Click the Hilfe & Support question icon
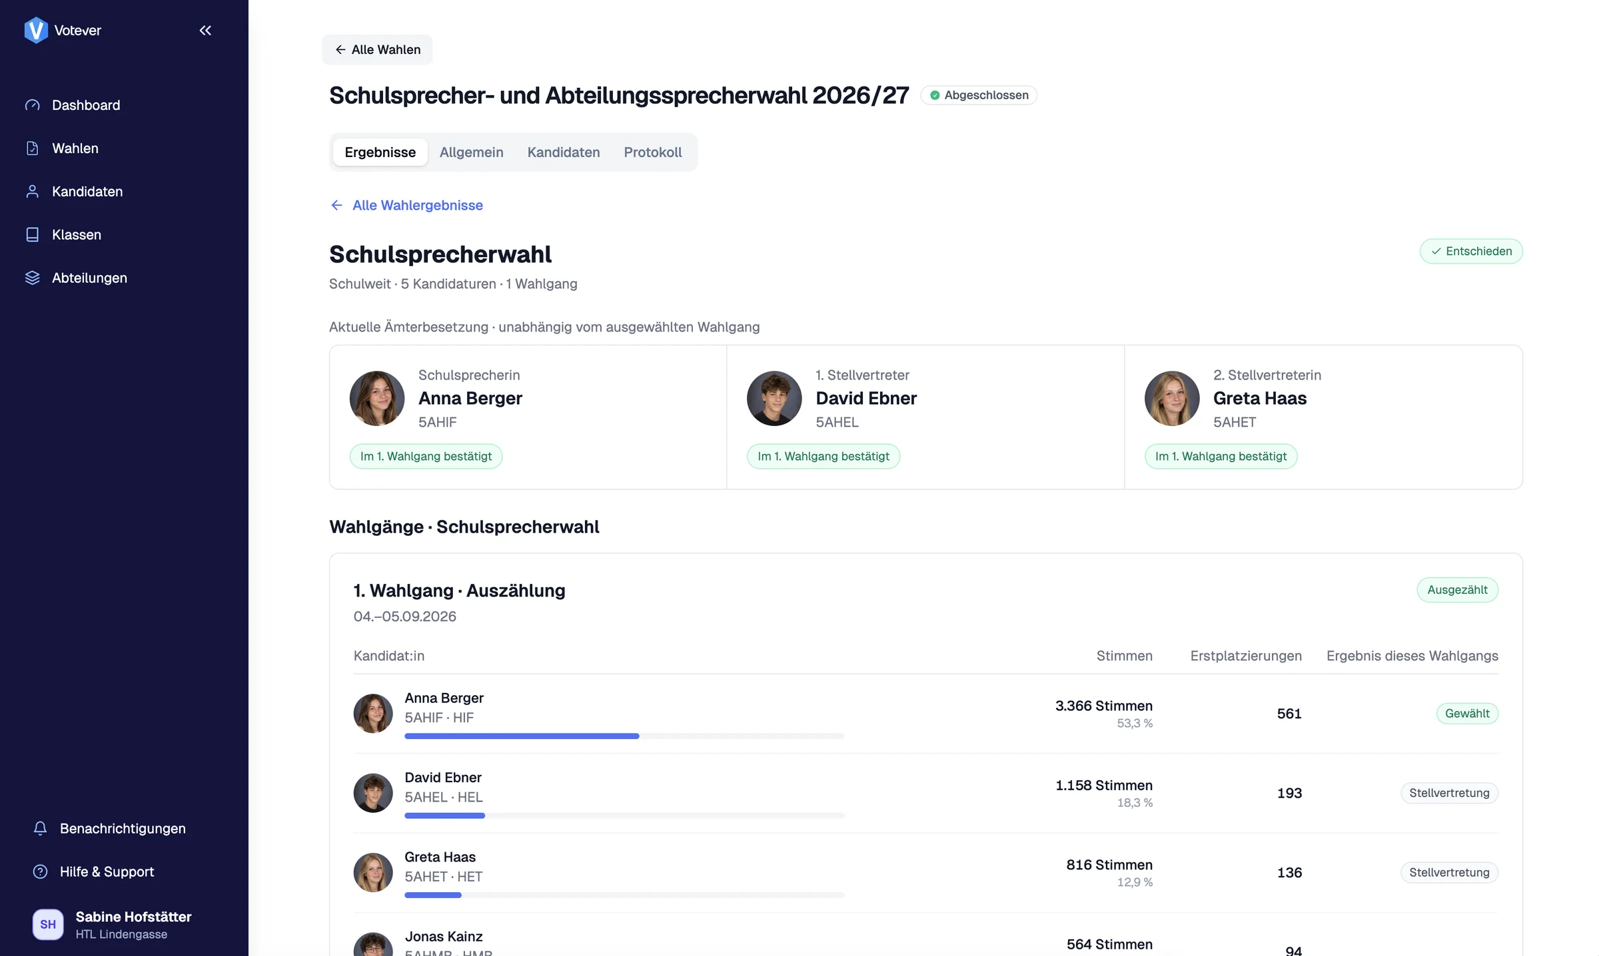This screenshot has height=956, width=1599. (41, 871)
